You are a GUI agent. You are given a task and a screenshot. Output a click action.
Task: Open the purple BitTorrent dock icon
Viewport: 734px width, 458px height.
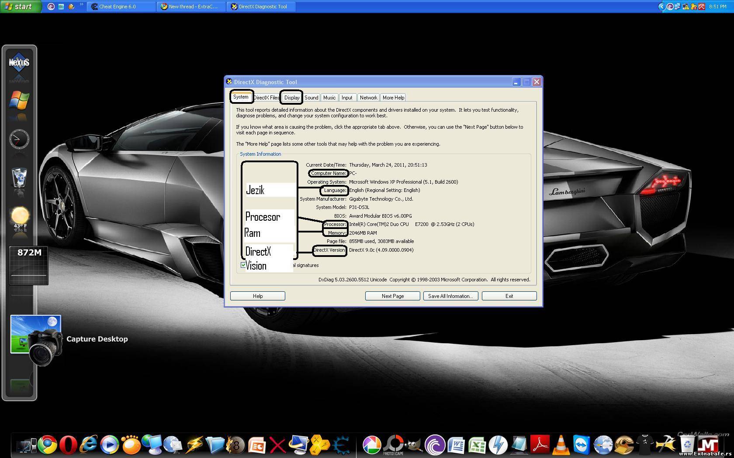[x=435, y=446]
